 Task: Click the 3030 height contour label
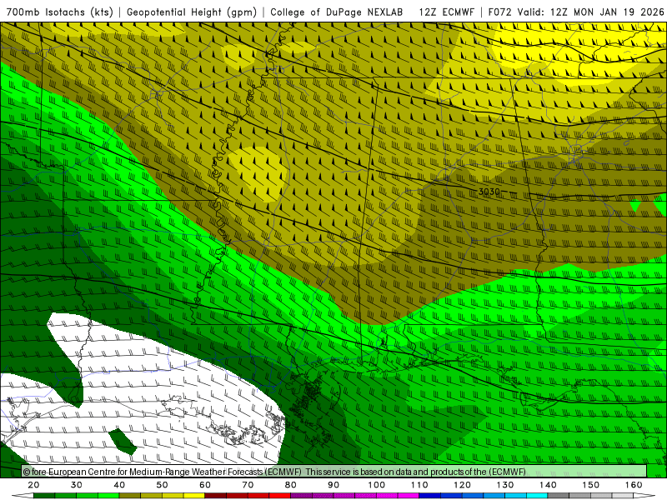click(x=489, y=192)
